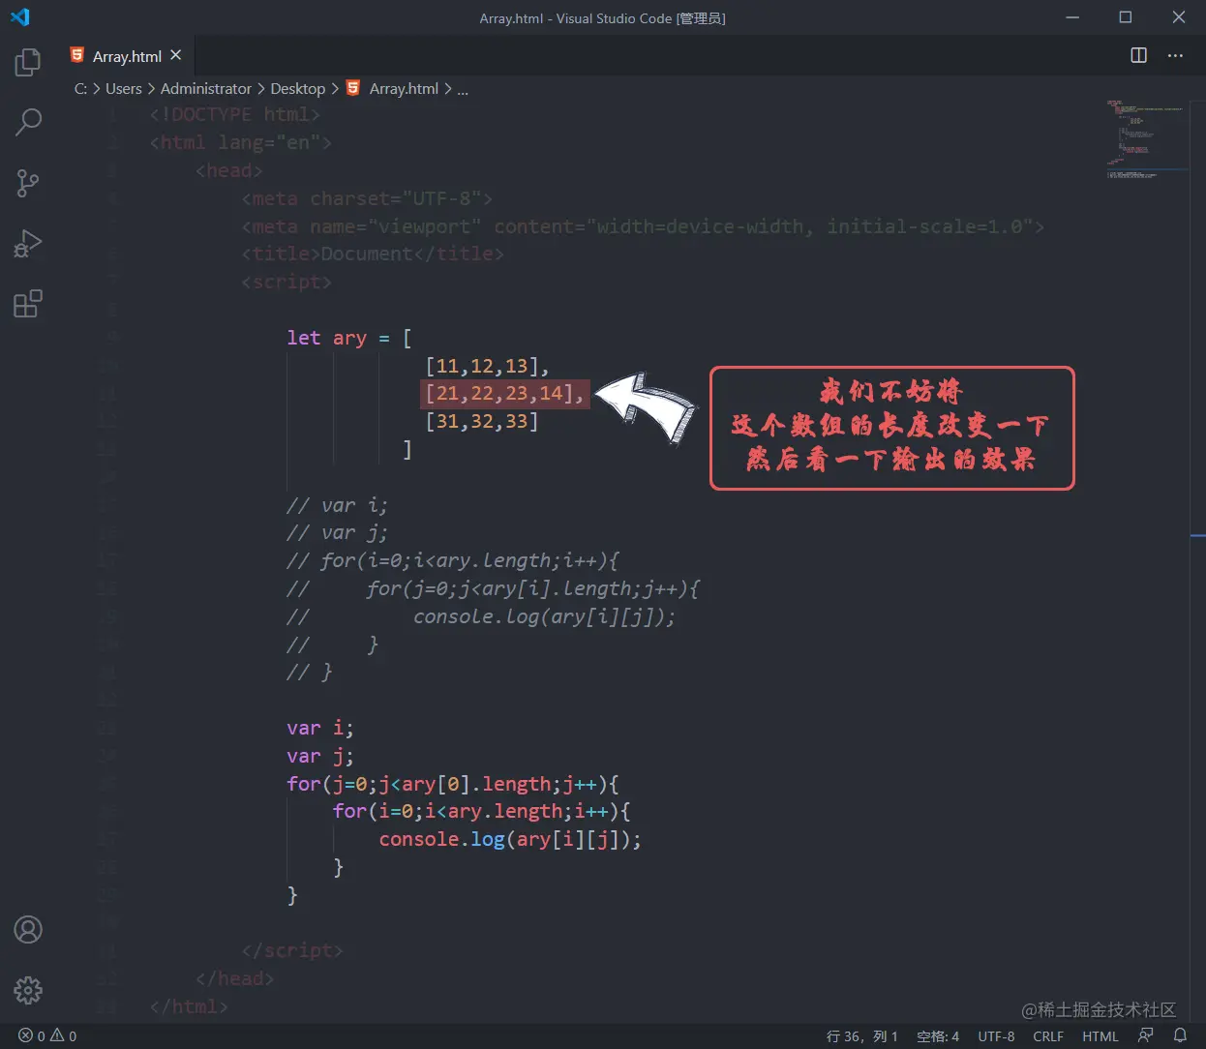This screenshot has height=1049, width=1206.
Task: Open Run and Debug view
Action: coord(28,244)
